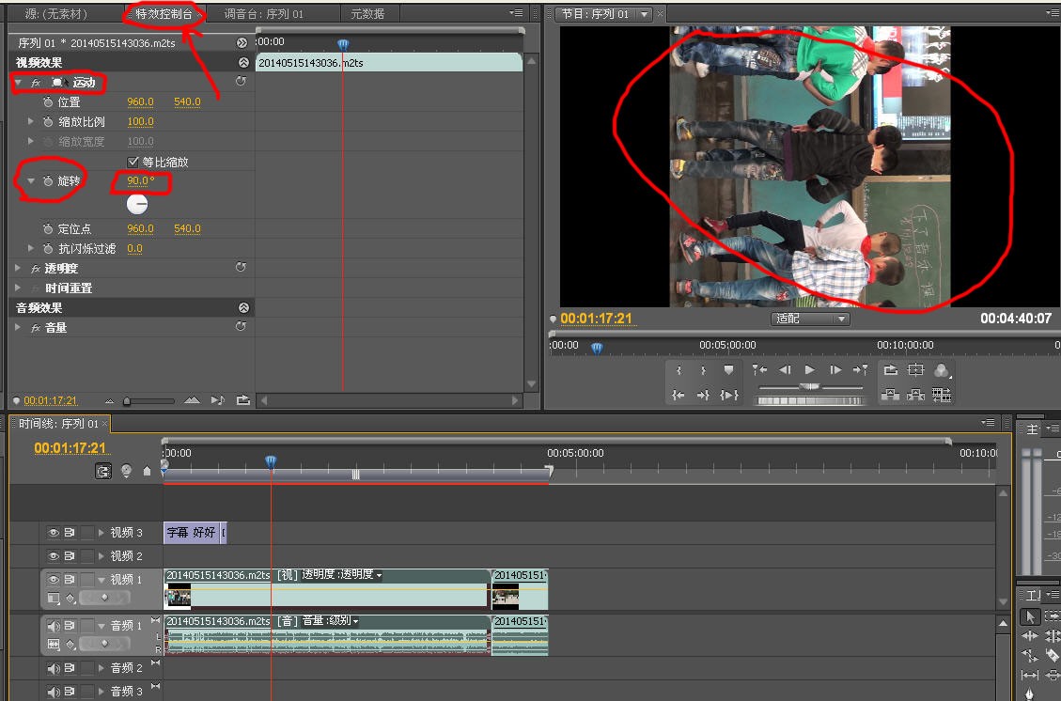Expand the 透明度 effect in Effect Controls
This screenshot has height=701, width=1061.
pyautogui.click(x=17, y=268)
